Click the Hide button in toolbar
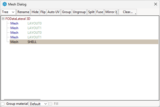The height and width of the screenshot is (107, 160). click(x=35, y=12)
